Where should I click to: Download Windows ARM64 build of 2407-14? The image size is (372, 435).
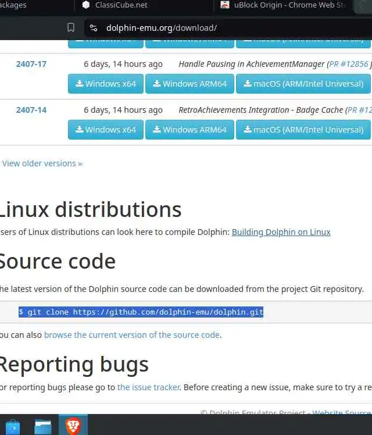[189, 130]
